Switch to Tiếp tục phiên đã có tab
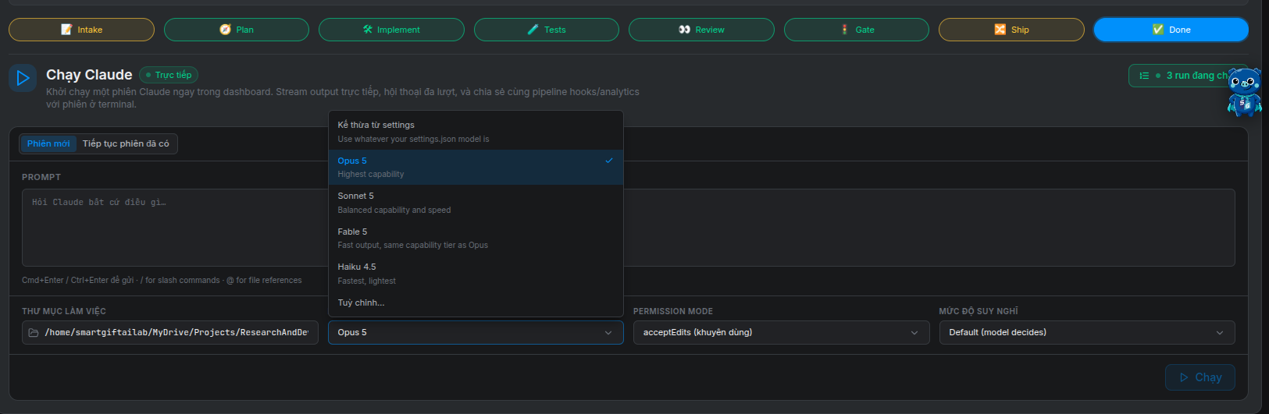The height and width of the screenshot is (414, 1269). 126,143
